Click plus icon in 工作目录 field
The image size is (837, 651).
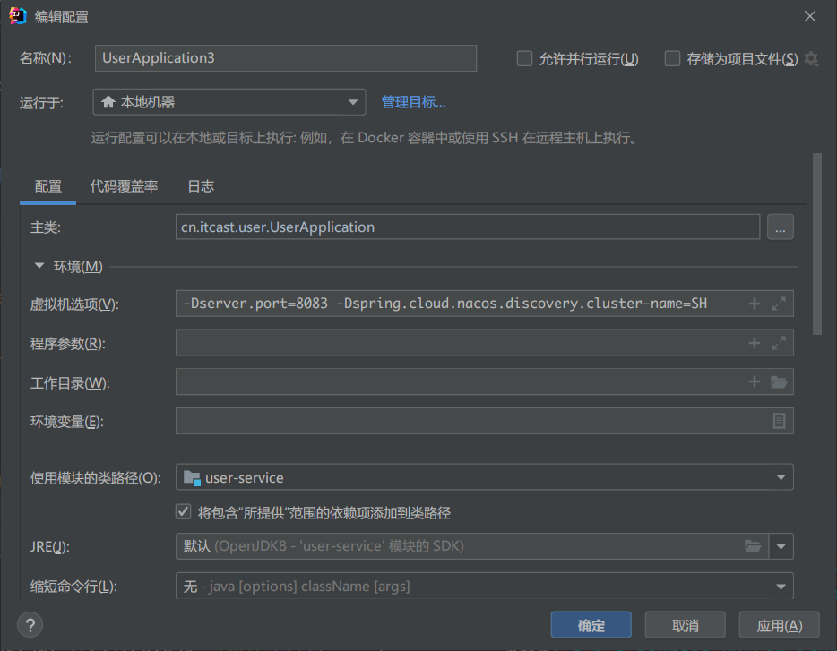tap(755, 381)
